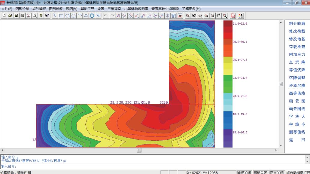Click the Text tool icon
The image size is (310, 174).
(x=98, y=16)
